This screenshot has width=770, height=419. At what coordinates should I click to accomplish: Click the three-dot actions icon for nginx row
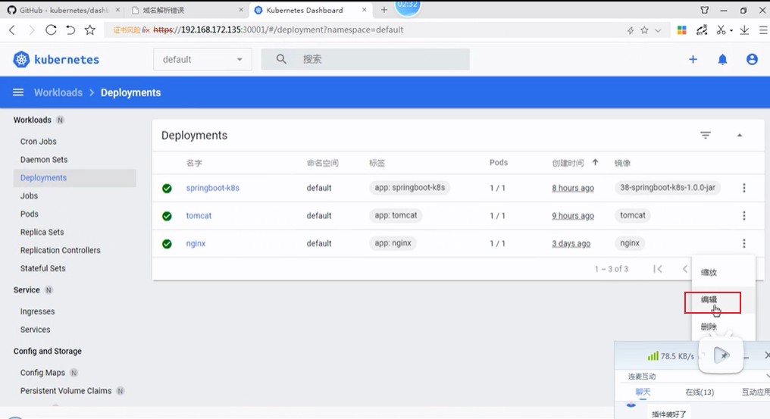(744, 243)
